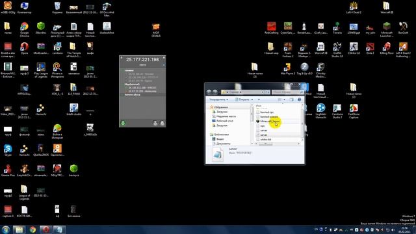Screen dimensions: 416x234
Task: Click Hamachi create network icon at bottom
Action: click(155, 123)
